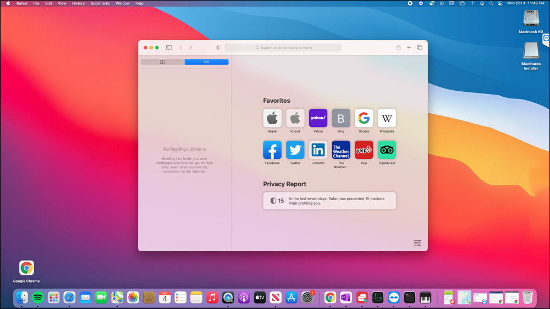Image resolution: width=550 pixels, height=309 pixels.
Task: Open Notes in the Dock
Action: point(196,297)
